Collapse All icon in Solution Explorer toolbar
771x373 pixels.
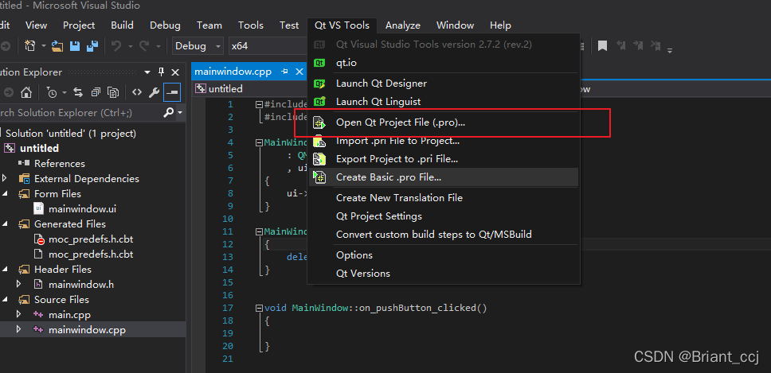click(96, 92)
